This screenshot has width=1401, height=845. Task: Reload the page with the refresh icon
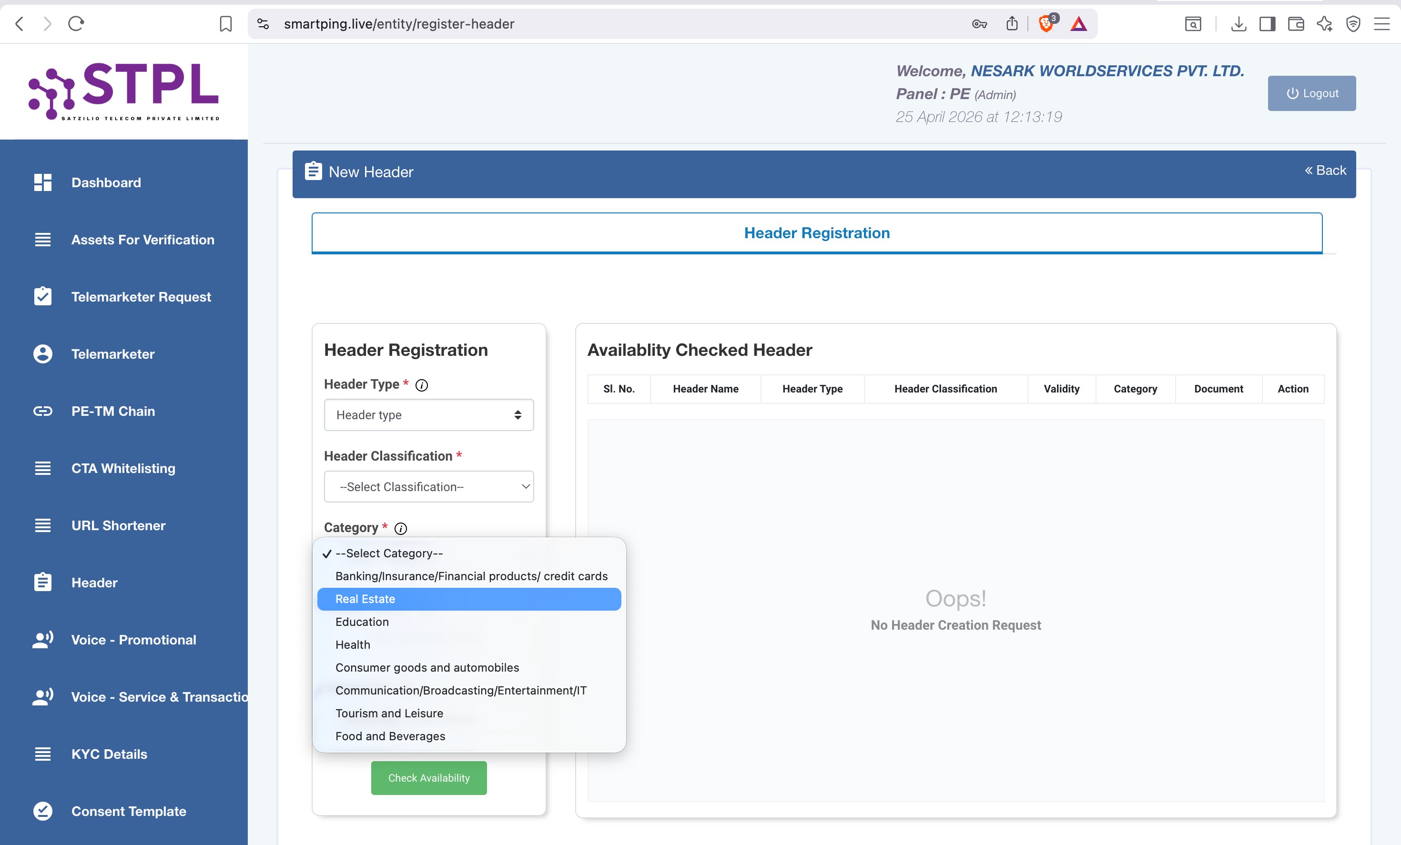[x=76, y=24]
